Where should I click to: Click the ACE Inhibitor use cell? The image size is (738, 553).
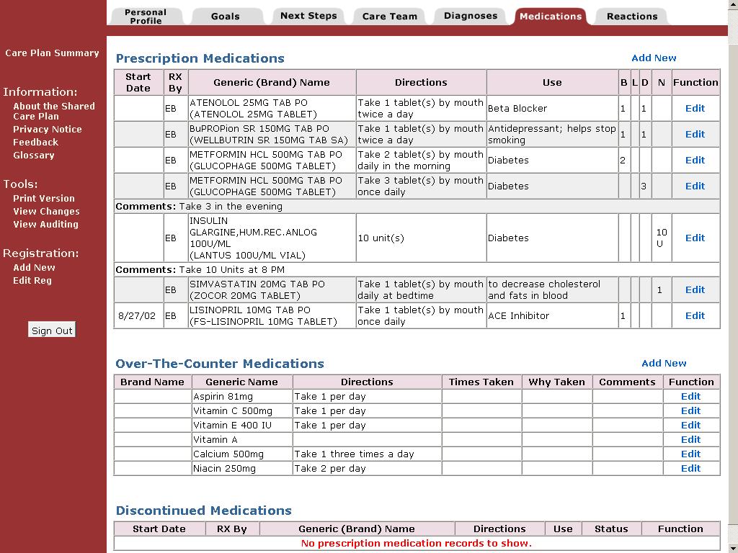coord(552,315)
